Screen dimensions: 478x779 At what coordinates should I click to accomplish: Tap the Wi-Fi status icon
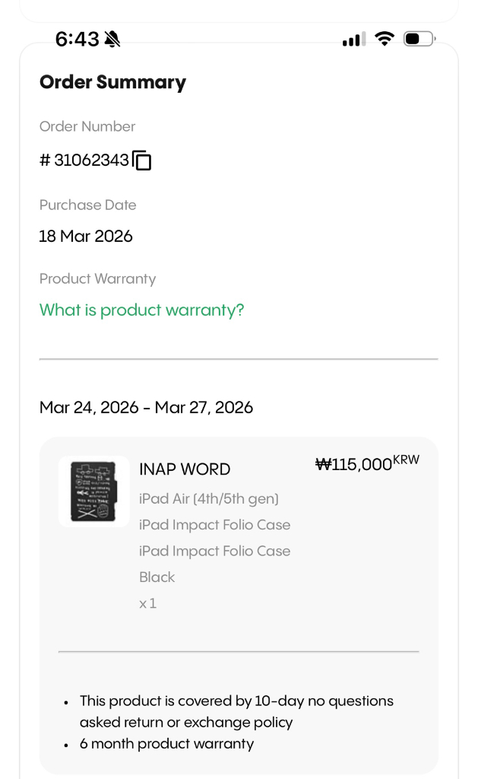pos(385,39)
